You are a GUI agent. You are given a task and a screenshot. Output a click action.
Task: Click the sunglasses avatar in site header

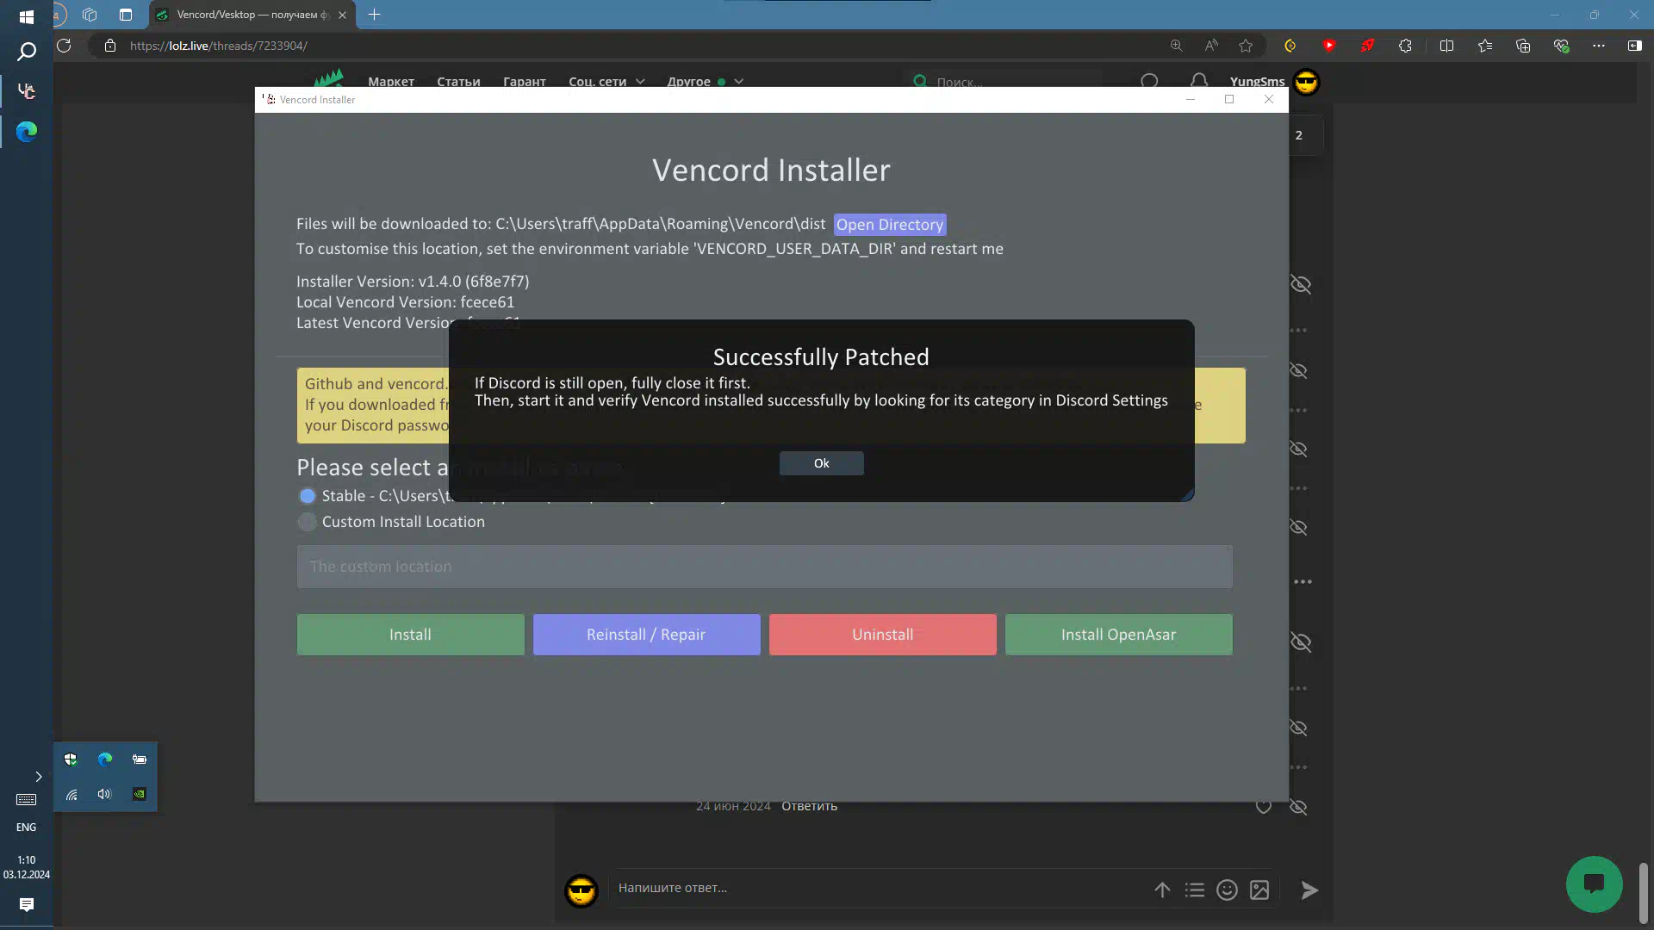(x=1306, y=83)
